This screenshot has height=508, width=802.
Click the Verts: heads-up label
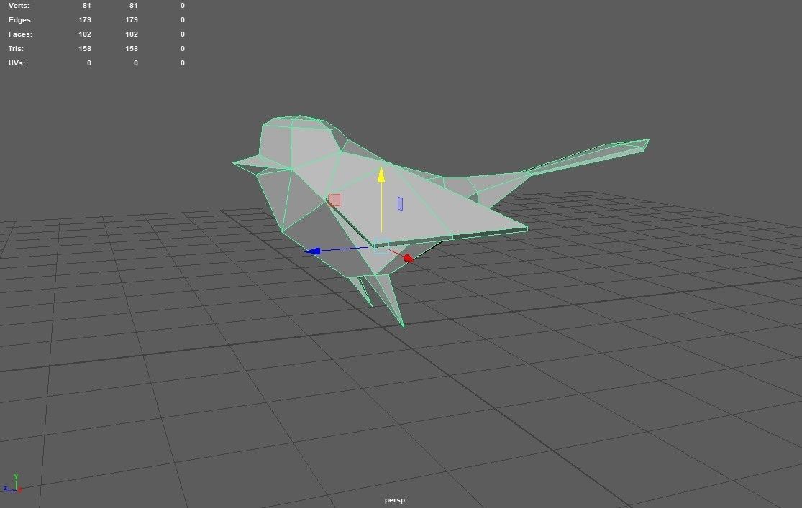pos(19,6)
